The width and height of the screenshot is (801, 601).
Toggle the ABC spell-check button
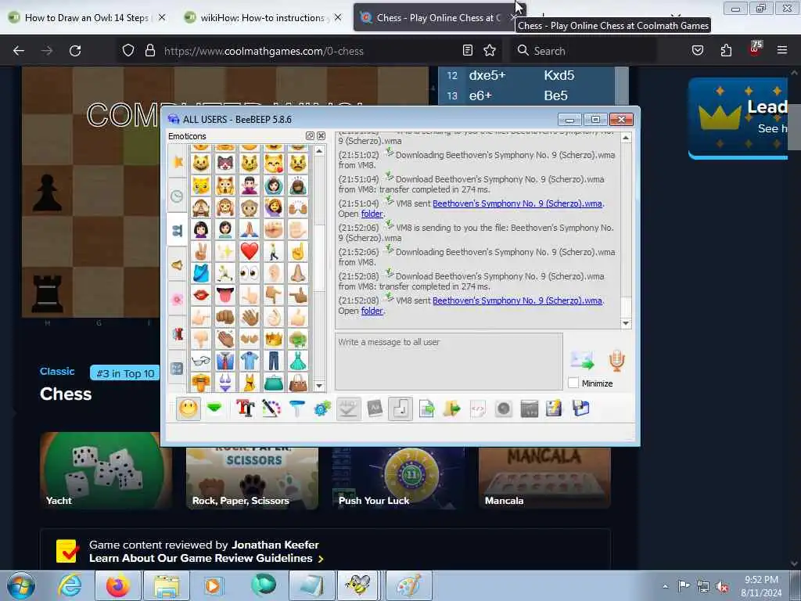(x=348, y=408)
